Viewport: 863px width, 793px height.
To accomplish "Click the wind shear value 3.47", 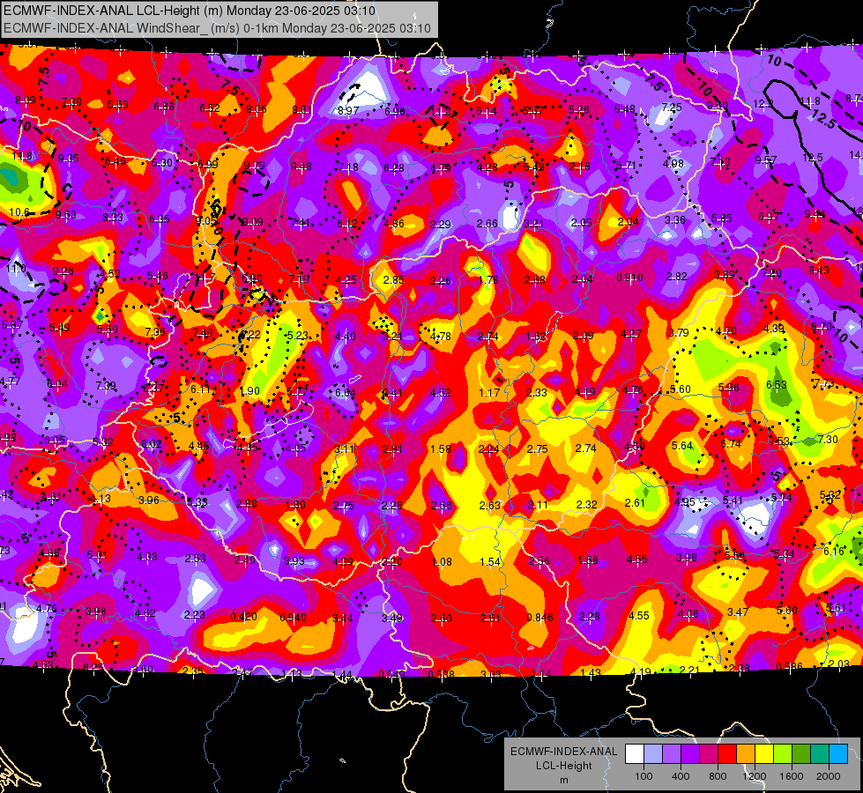I will [x=738, y=612].
